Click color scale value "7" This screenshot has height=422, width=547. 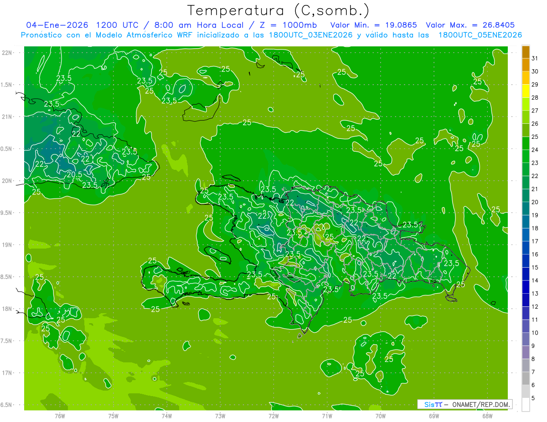[x=533, y=372]
